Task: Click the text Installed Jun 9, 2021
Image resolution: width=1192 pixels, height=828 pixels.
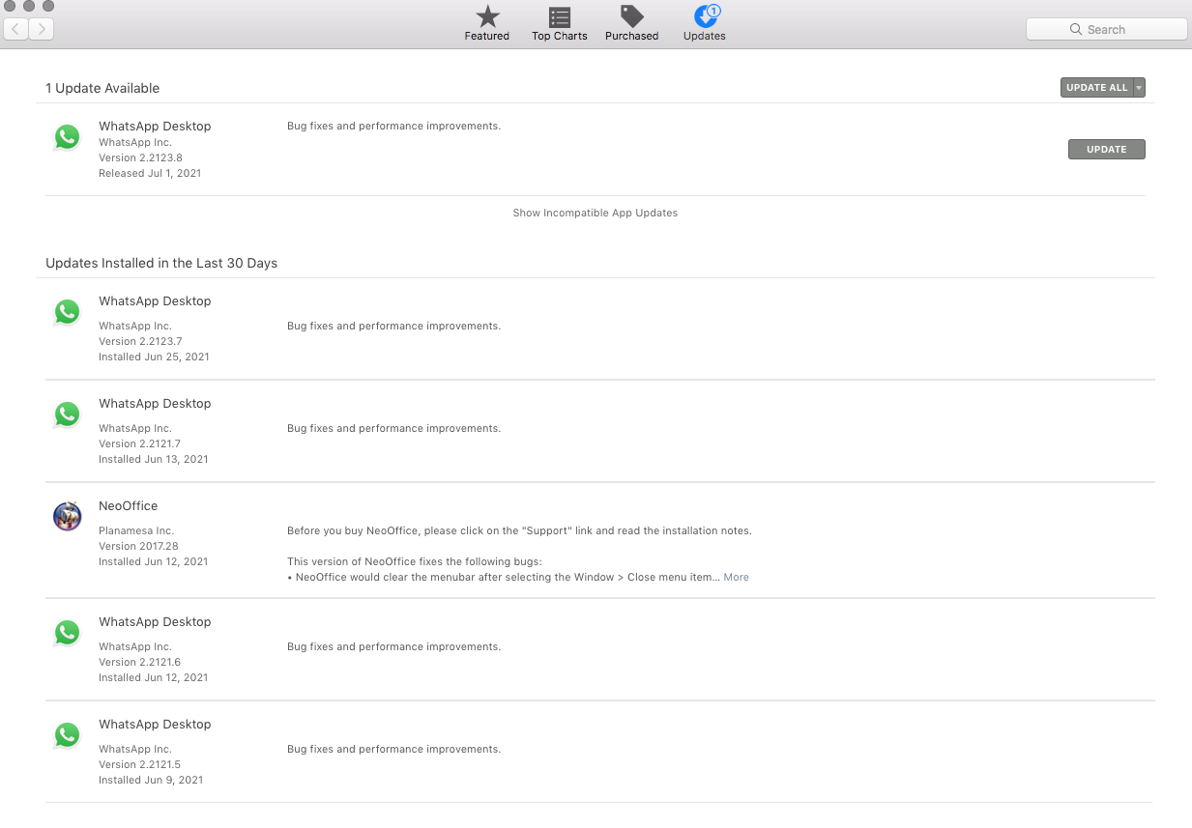Action: coord(151,780)
